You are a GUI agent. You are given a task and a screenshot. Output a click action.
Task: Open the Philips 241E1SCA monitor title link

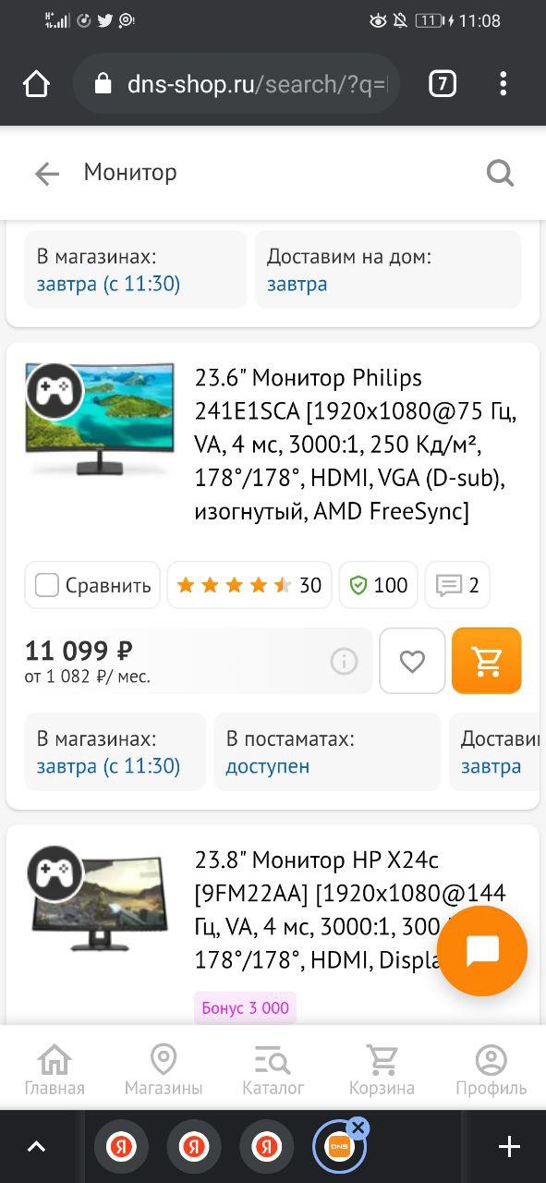[x=356, y=445]
